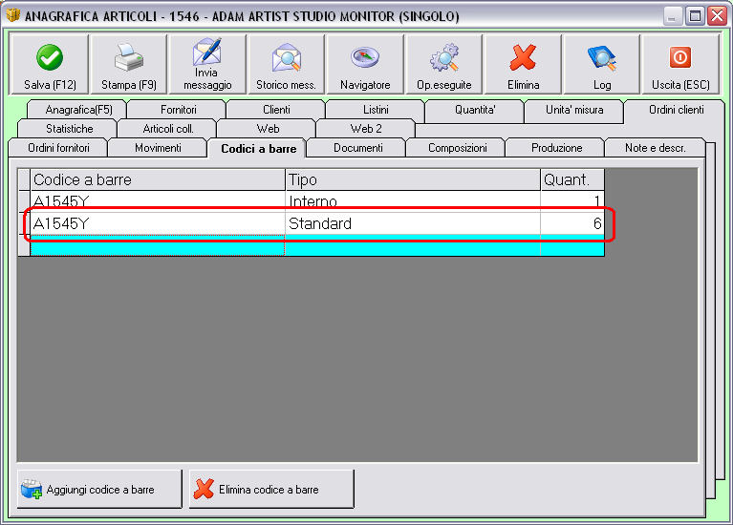Click the Quant. column header
This screenshot has height=525, width=733.
[572, 179]
